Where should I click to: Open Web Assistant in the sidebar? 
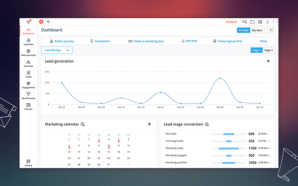tap(28, 53)
